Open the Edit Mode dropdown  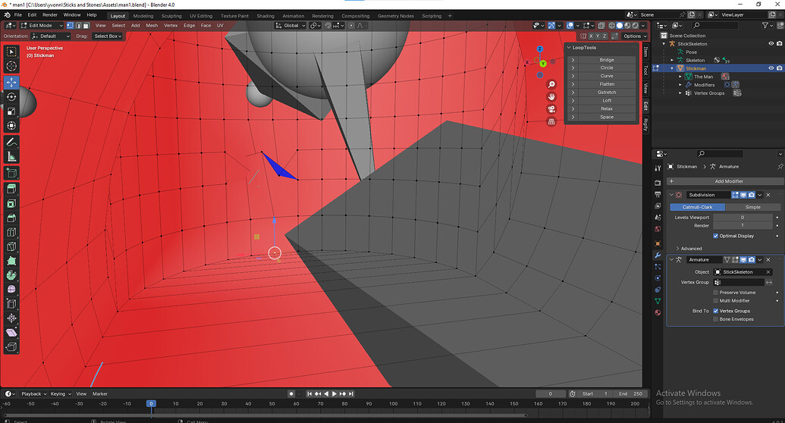(x=42, y=26)
